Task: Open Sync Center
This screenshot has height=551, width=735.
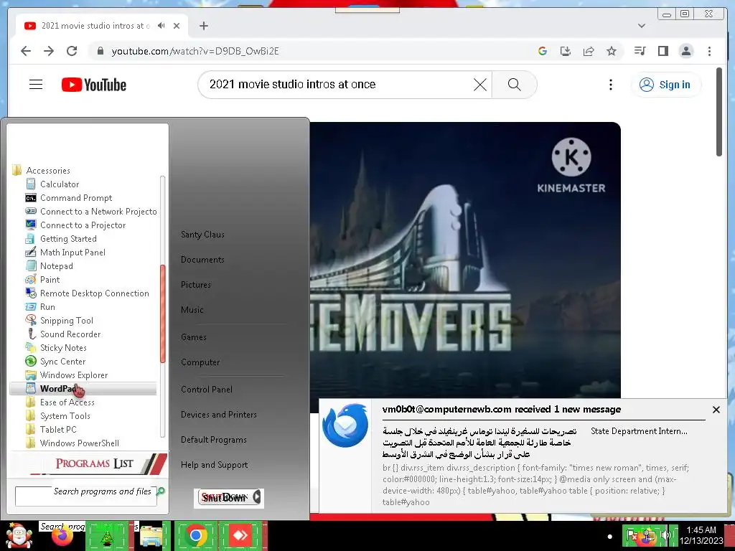Action: [x=62, y=362]
